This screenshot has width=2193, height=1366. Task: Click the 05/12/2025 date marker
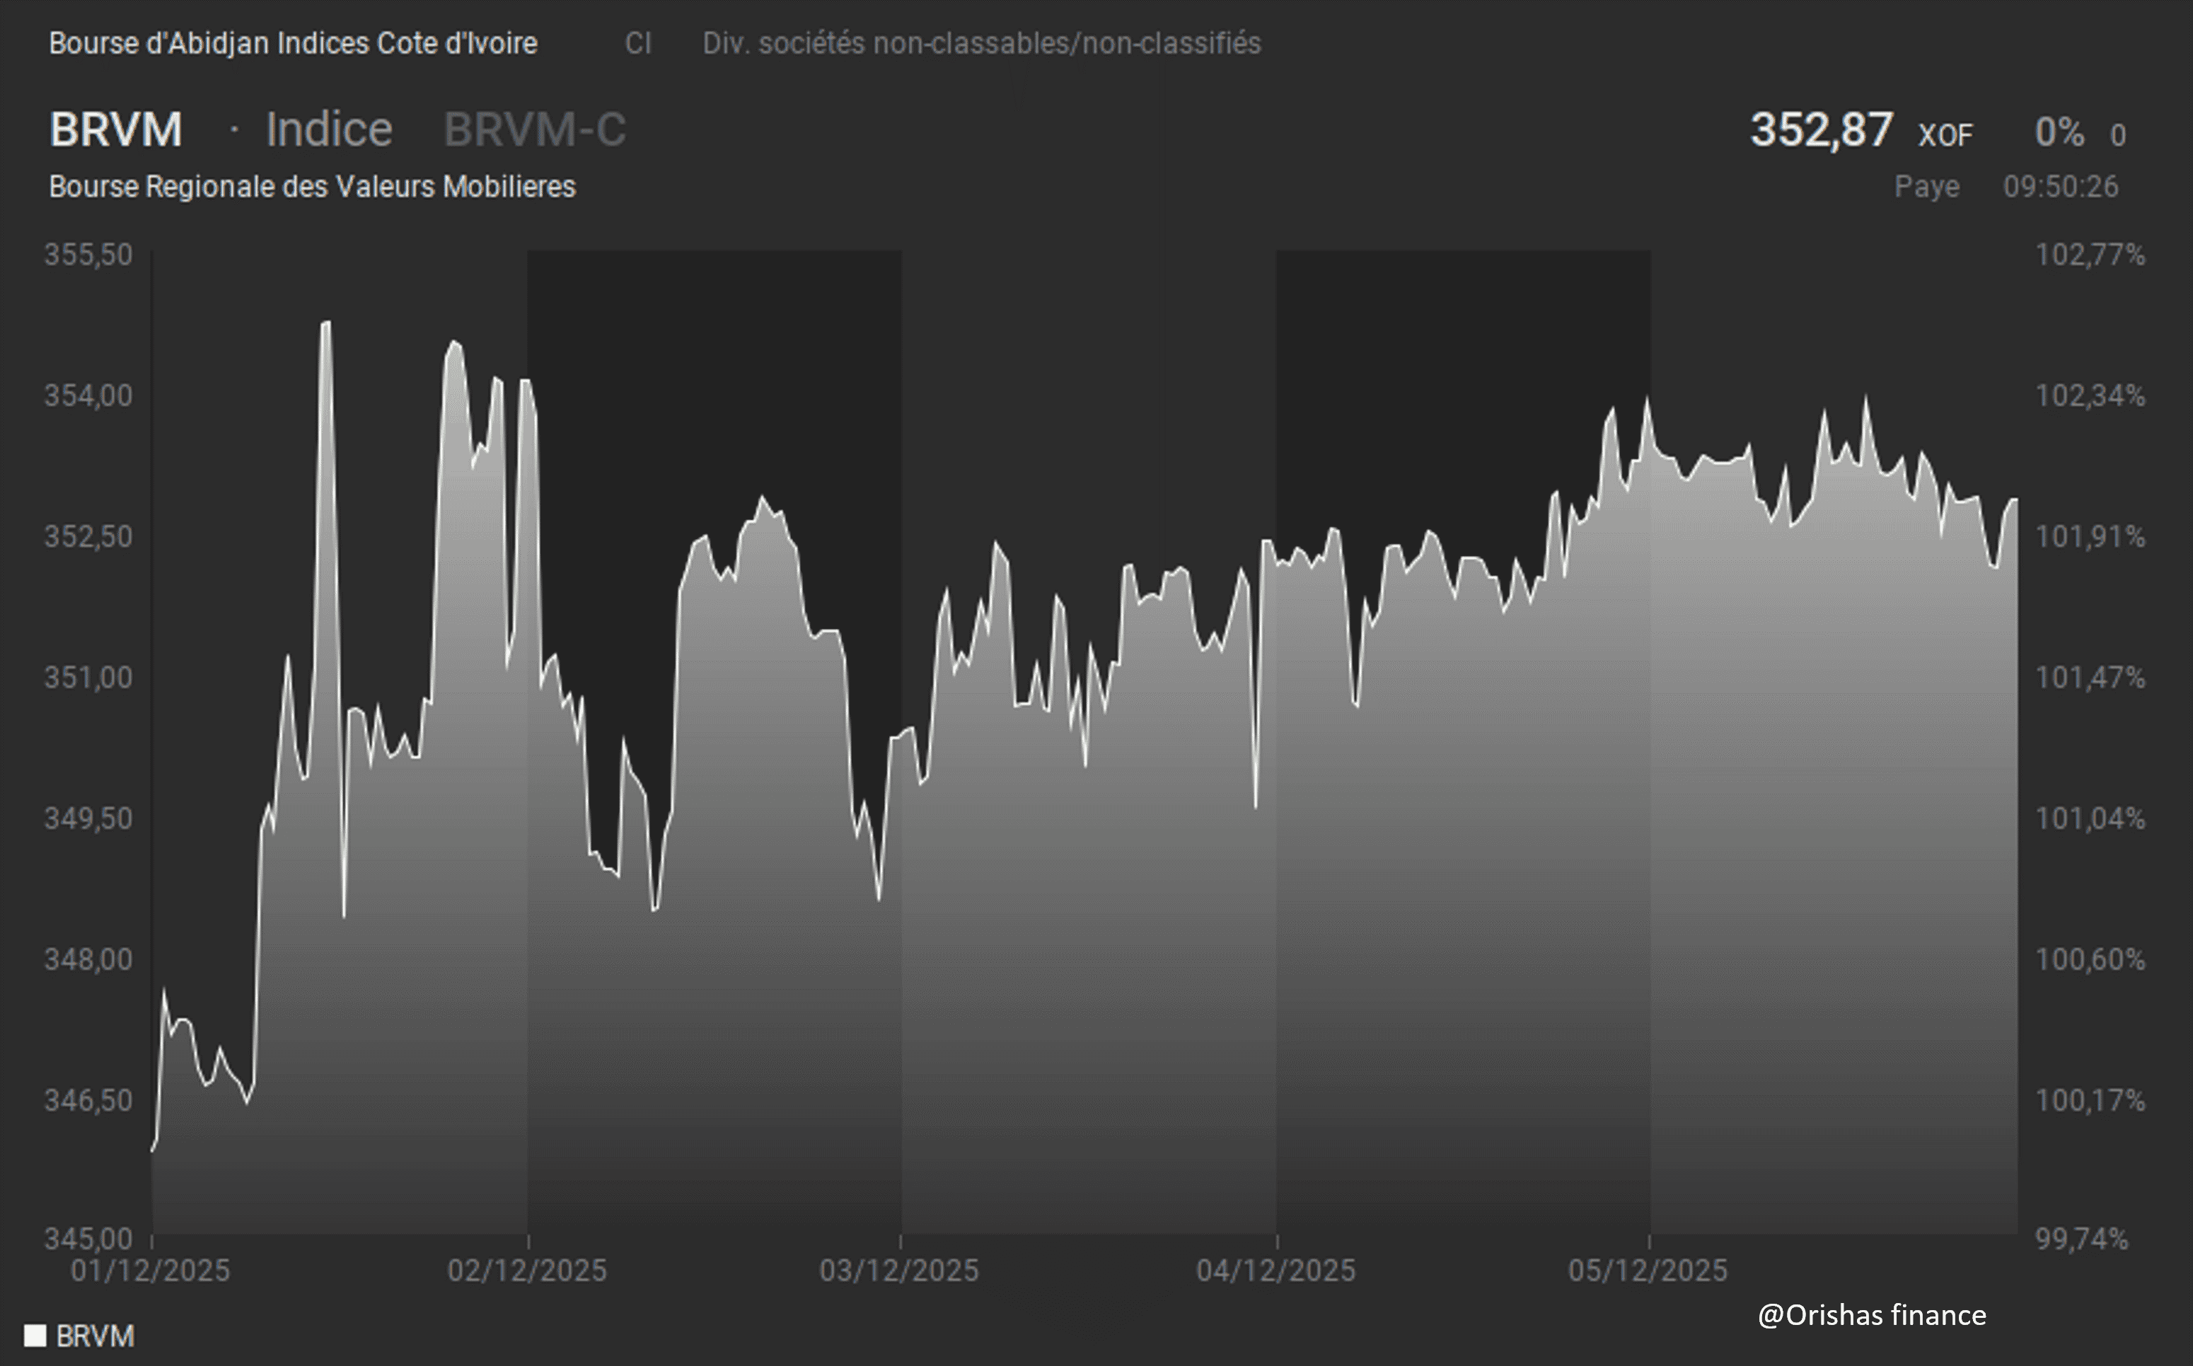click(1648, 1271)
